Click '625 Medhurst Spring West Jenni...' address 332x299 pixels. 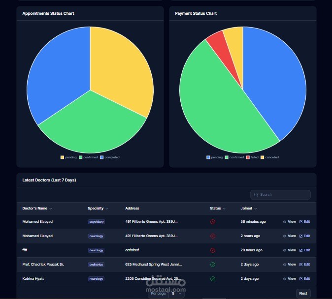[154, 265]
